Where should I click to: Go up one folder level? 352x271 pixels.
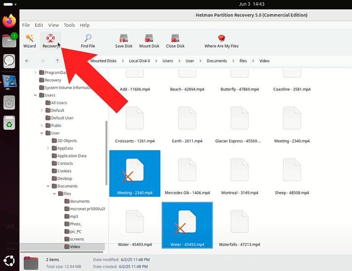[58, 61]
